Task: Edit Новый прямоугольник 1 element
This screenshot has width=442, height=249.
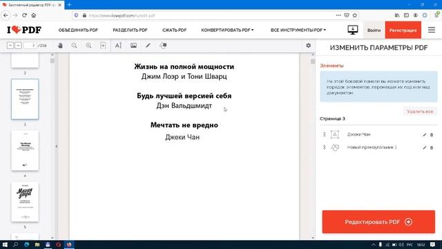Action: pyautogui.click(x=425, y=147)
